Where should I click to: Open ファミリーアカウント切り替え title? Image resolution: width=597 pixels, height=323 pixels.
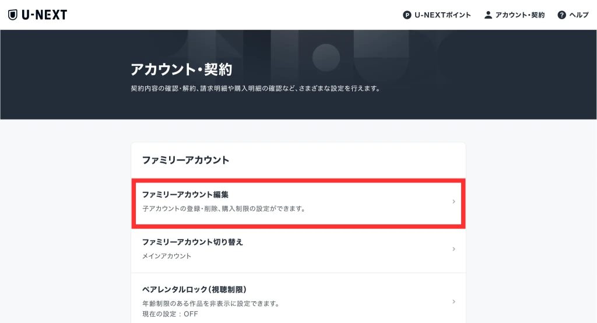point(192,242)
